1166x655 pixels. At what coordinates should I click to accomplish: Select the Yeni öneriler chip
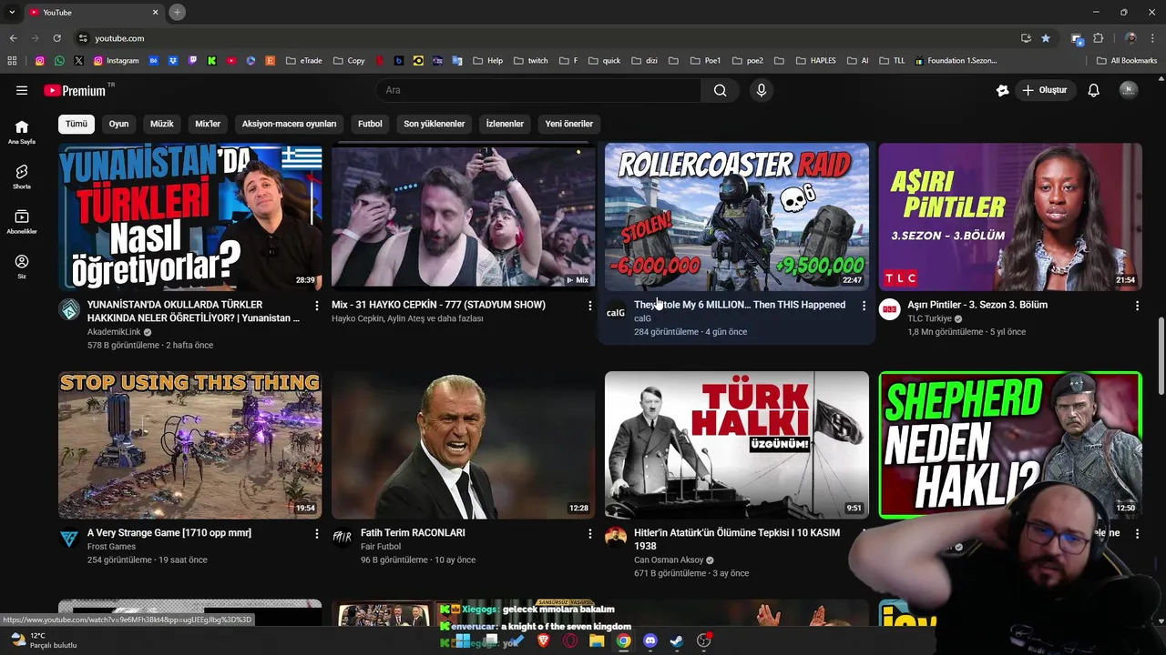click(x=569, y=124)
